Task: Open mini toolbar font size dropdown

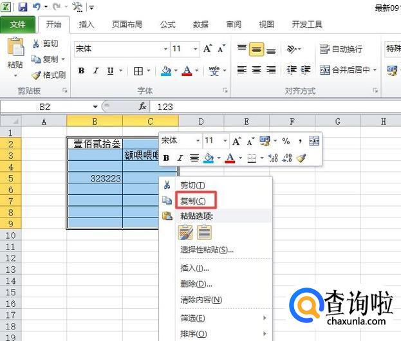Action: [225, 141]
